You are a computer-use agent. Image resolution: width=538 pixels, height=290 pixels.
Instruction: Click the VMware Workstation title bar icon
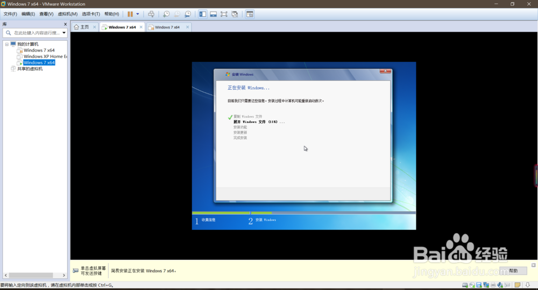(x=3, y=4)
